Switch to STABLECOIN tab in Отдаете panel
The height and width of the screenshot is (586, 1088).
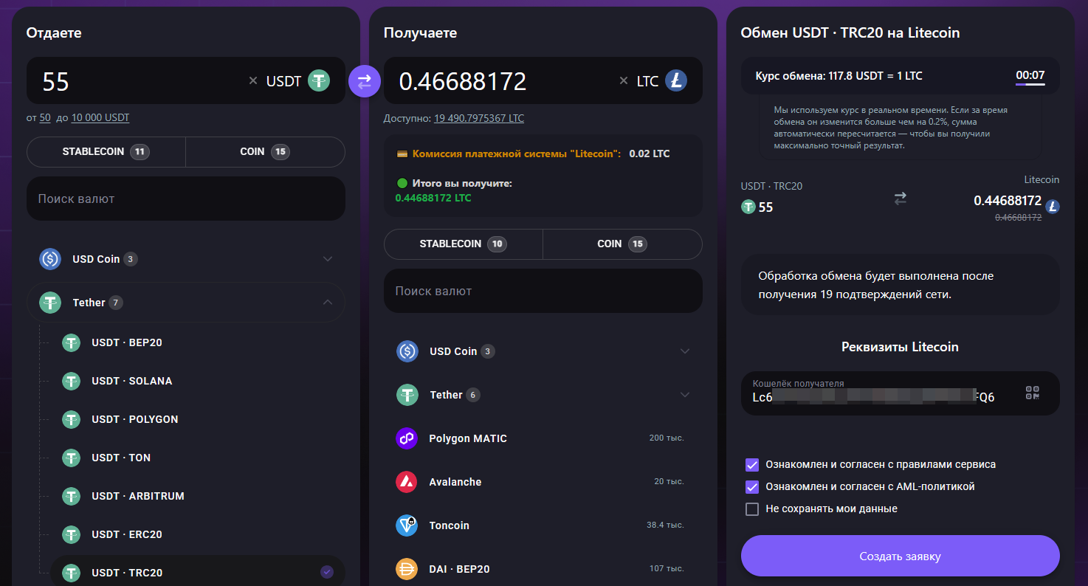tap(106, 152)
